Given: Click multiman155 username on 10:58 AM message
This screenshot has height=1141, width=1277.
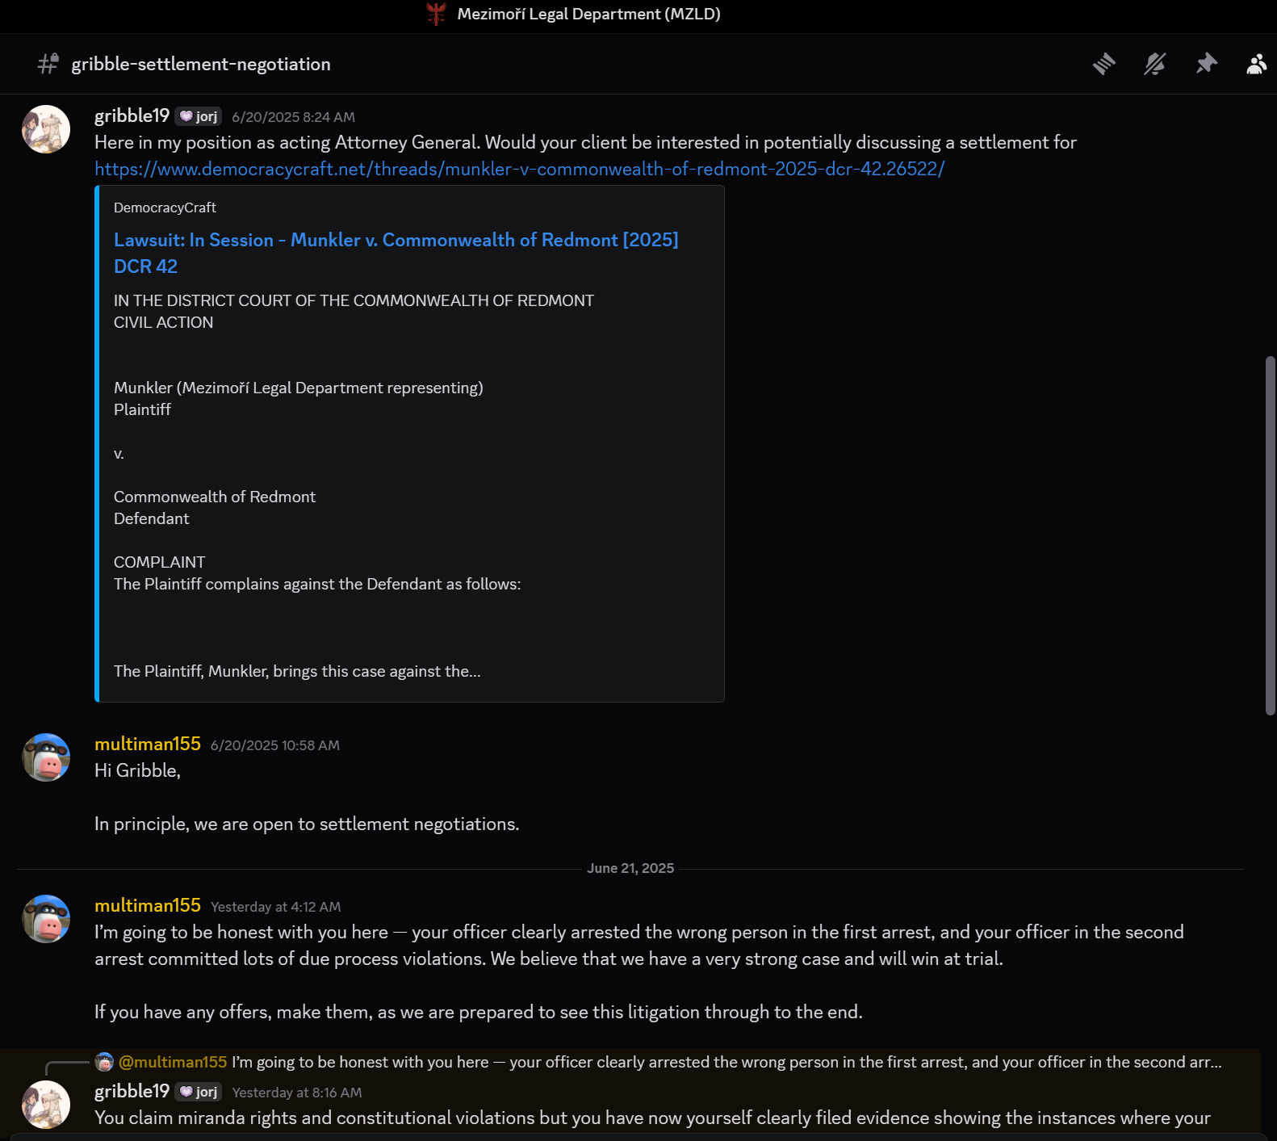Looking at the screenshot, I should 148,744.
